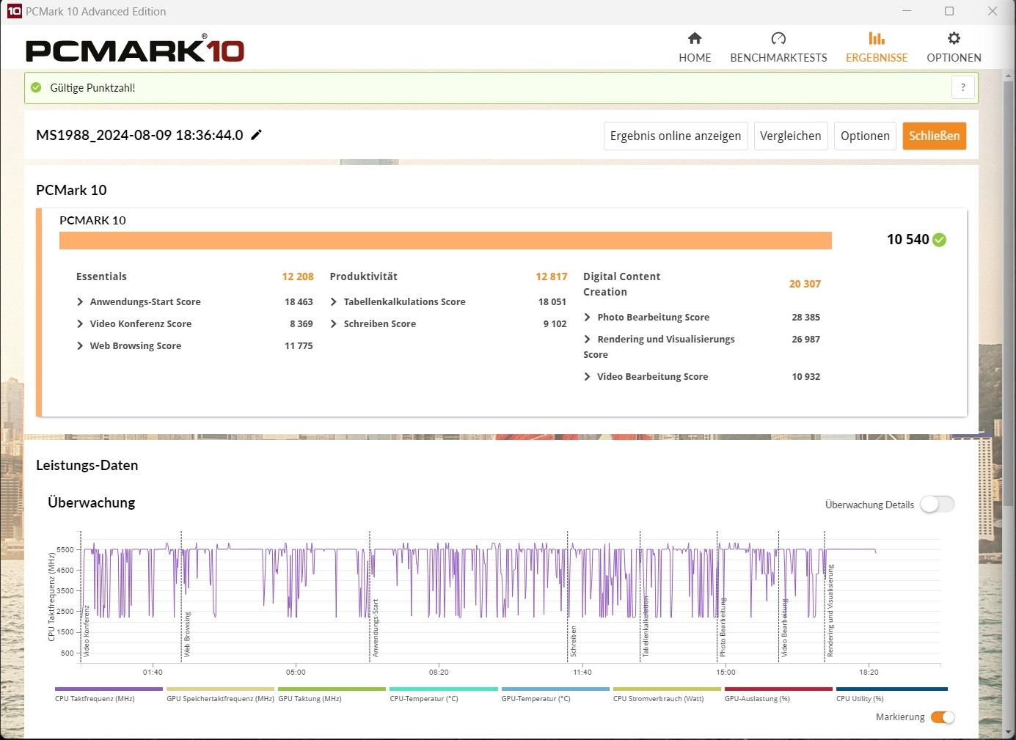
Task: Maximize the PCMark 10 window
Action: pos(949,11)
